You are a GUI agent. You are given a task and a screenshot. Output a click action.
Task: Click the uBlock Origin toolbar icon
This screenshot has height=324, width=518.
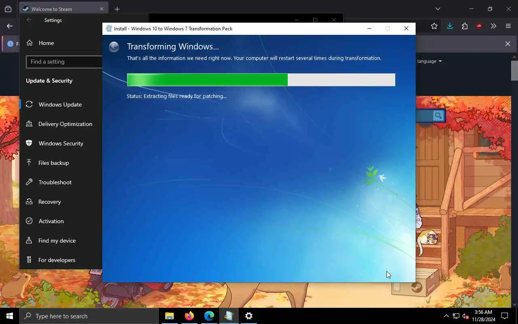(x=479, y=26)
